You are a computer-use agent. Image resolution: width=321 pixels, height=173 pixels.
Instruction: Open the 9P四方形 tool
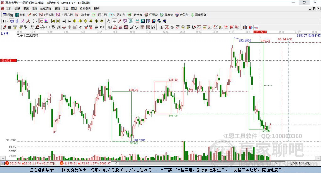[65, 15]
